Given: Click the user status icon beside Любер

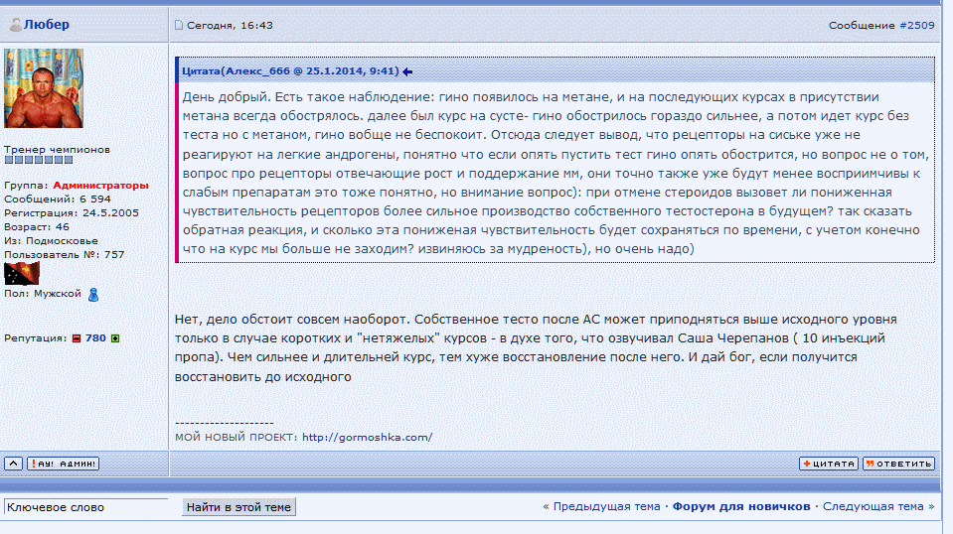Looking at the screenshot, I should (15, 25).
